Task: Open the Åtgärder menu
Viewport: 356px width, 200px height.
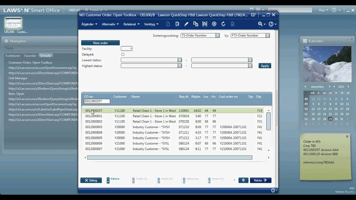Action: point(89,24)
